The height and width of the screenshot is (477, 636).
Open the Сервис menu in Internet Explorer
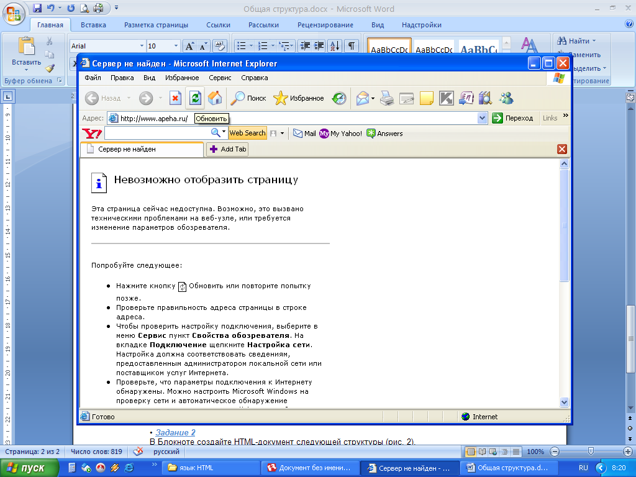coord(220,78)
